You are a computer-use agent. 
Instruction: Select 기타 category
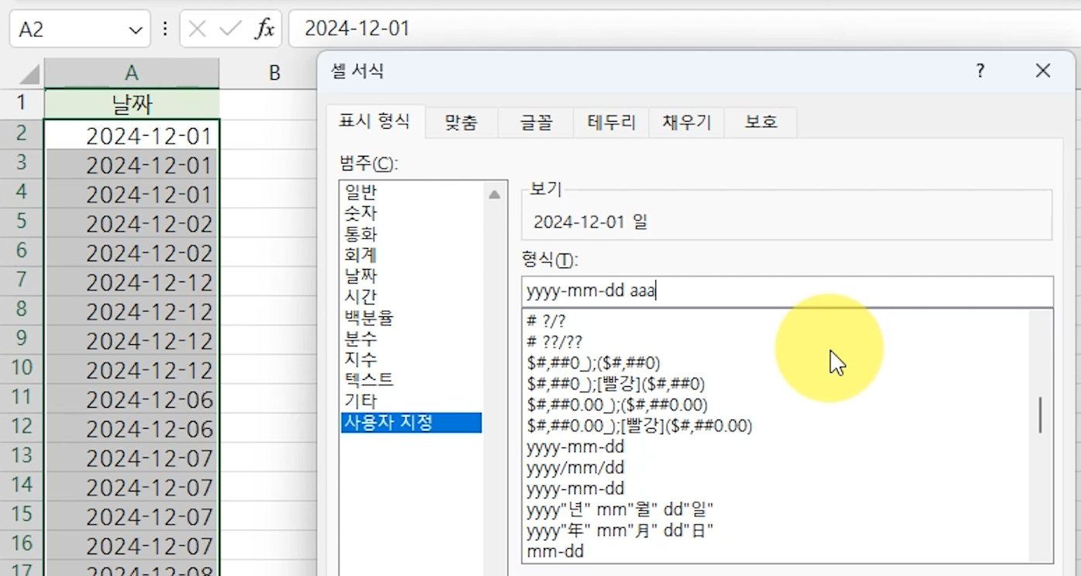[411, 401]
